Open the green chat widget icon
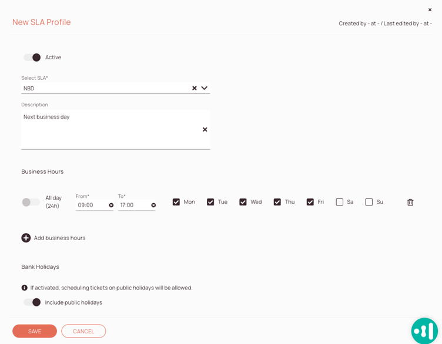 [x=424, y=330]
